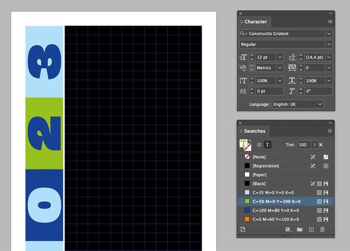This screenshot has height=251, width=350.
Task: Click the text fill proxy in Swatches
Action: pos(243,143)
